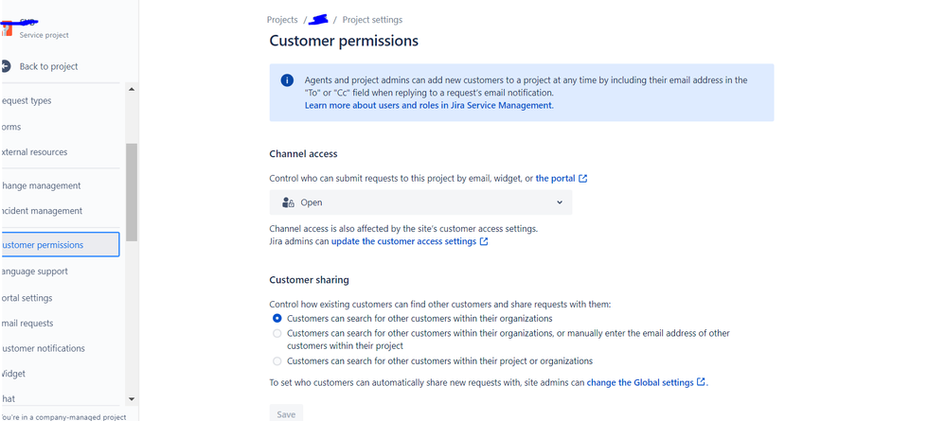
Task: Click the Projects breadcrumb link
Action: [x=282, y=20]
